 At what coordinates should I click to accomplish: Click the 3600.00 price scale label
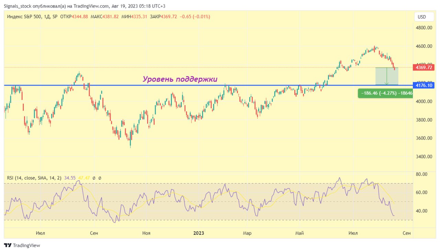pyautogui.click(x=424, y=138)
